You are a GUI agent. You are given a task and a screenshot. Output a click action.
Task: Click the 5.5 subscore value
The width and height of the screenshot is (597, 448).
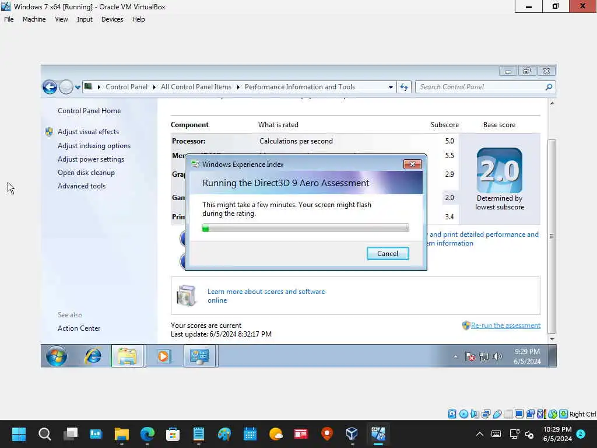coord(449,155)
